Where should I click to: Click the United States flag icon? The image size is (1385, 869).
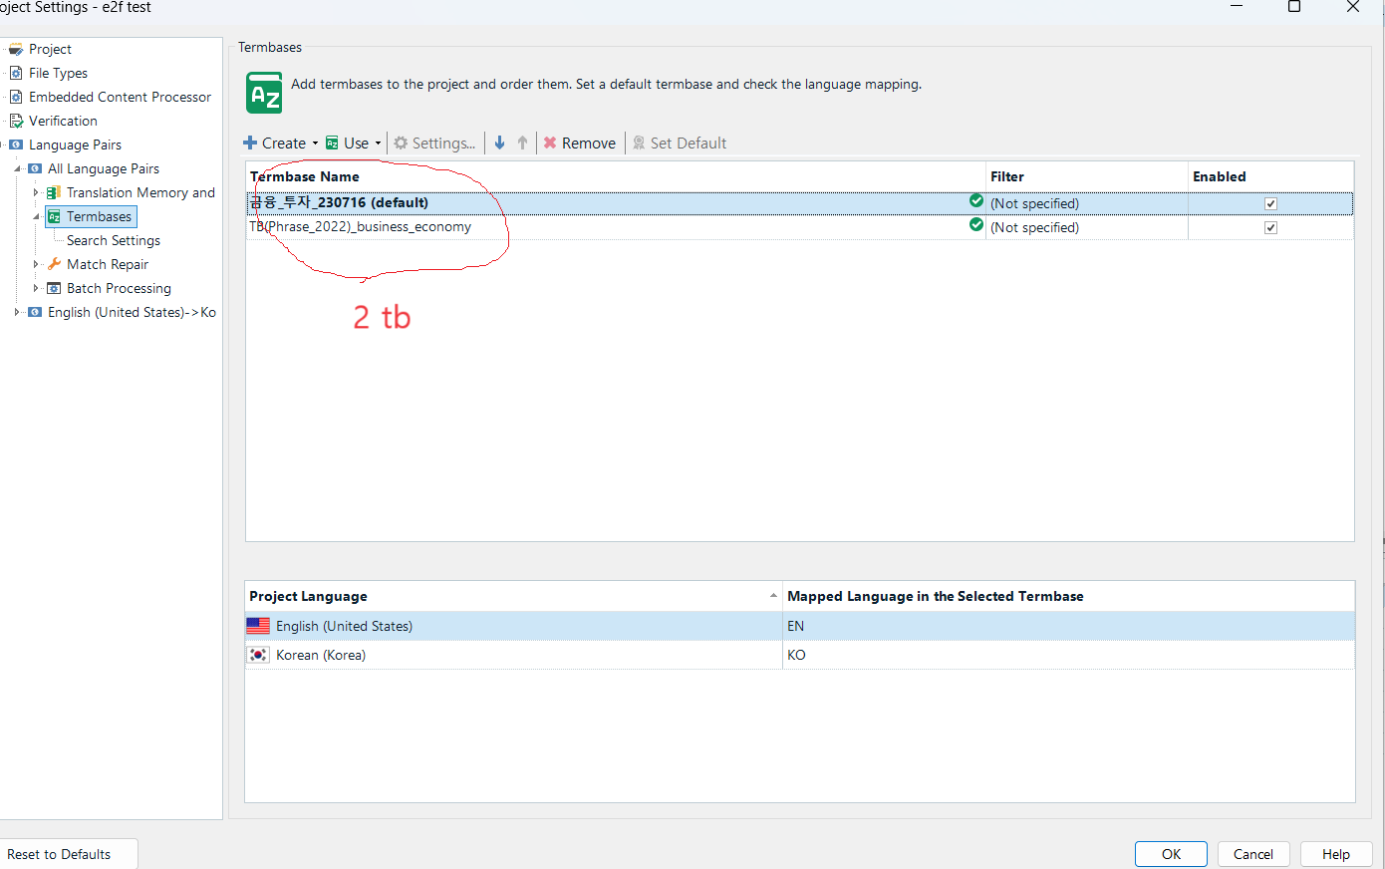[x=258, y=626]
